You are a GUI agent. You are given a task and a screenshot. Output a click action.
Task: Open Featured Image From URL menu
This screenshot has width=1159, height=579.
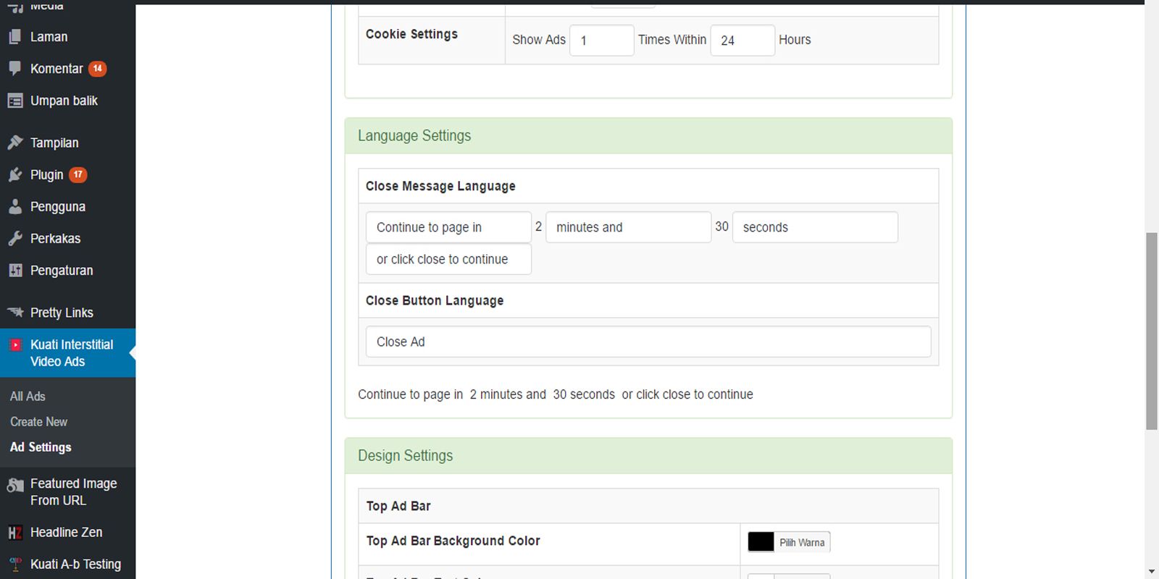coord(72,492)
